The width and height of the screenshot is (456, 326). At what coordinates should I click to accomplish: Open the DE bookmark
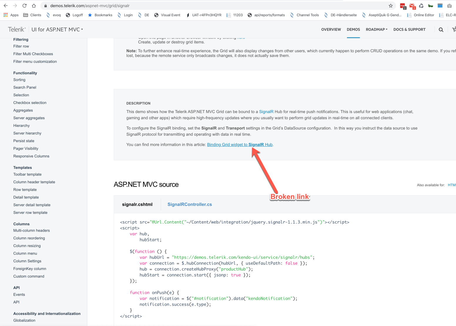coord(143,15)
